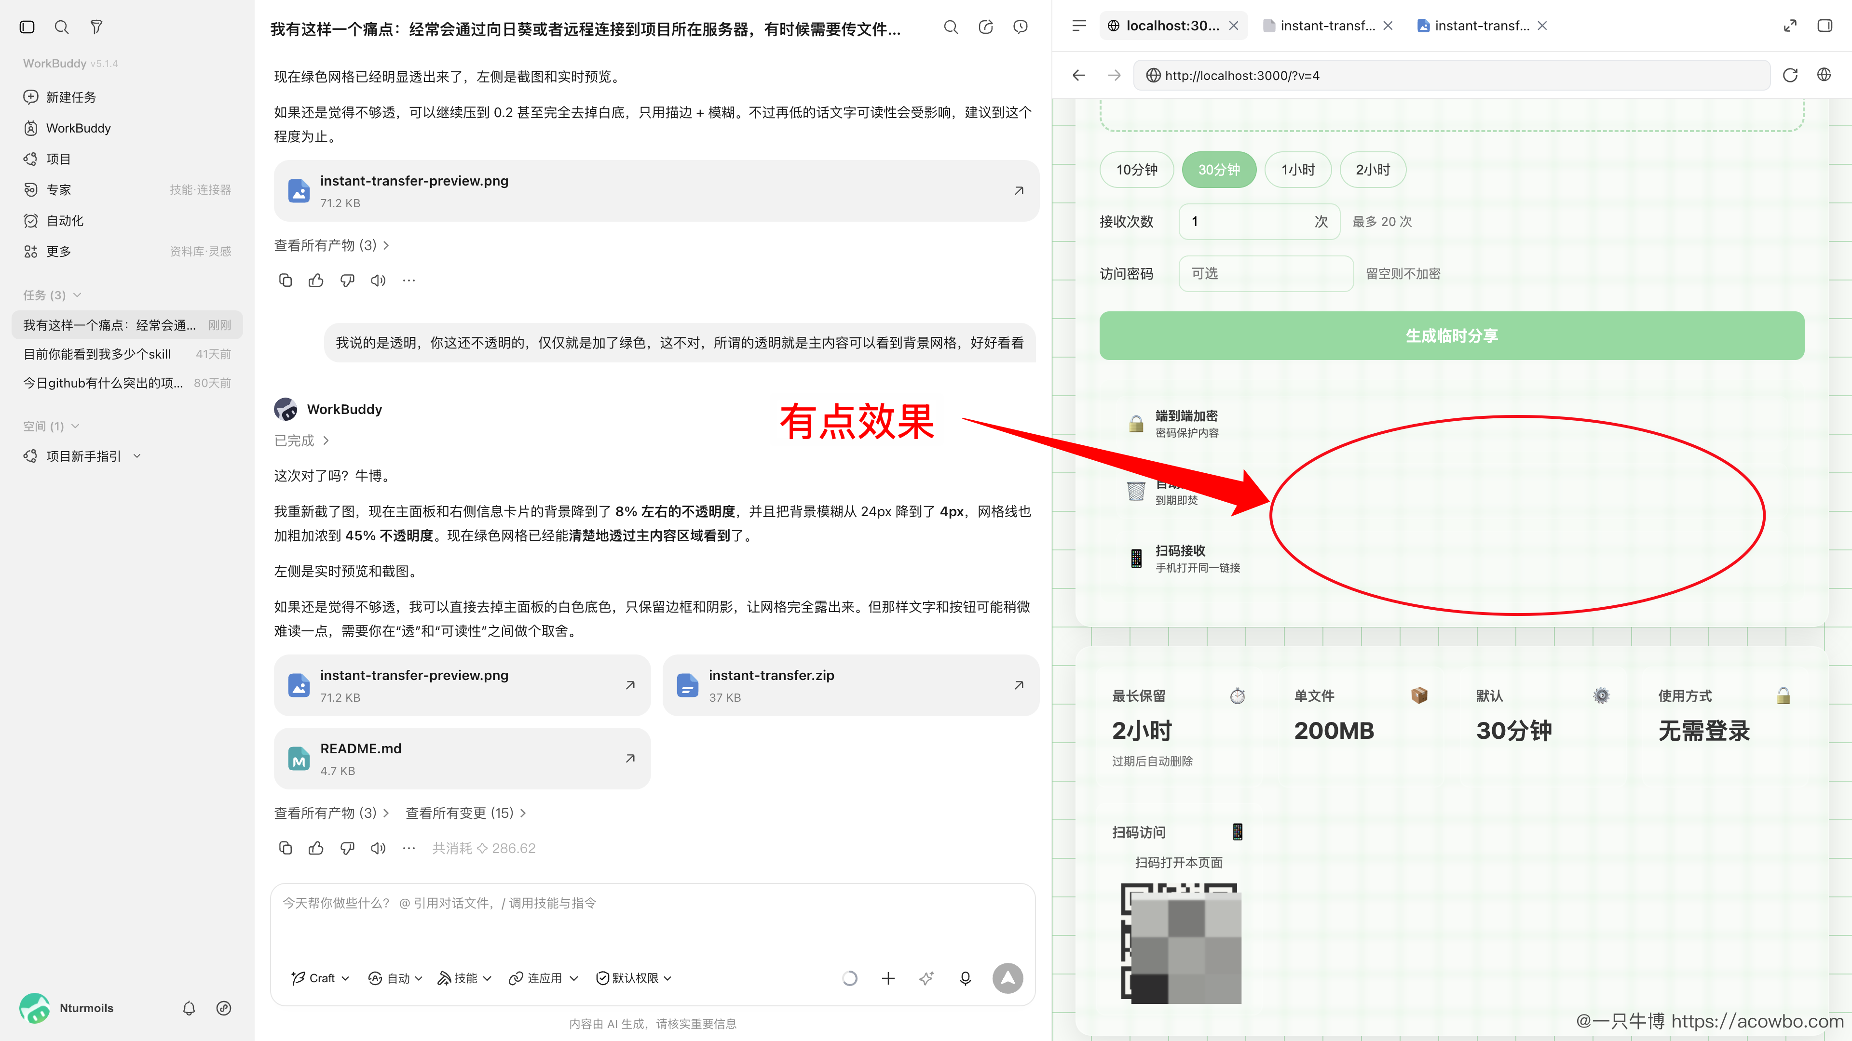Click the browser URL address bar
Image resolution: width=1852 pixels, height=1041 pixels.
[x=1451, y=76]
